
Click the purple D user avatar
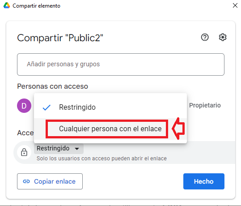point(24,106)
